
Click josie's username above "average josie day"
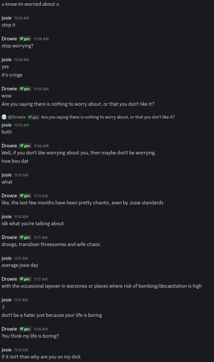[7, 258]
